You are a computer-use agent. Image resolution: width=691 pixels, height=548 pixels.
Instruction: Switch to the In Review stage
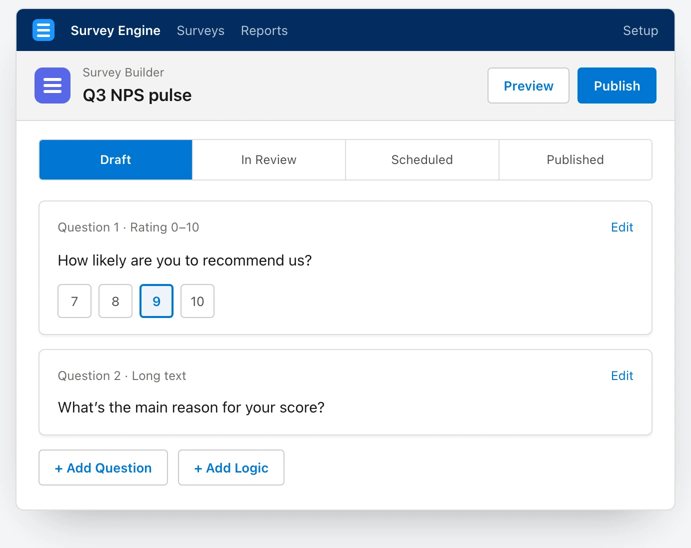coord(269,159)
